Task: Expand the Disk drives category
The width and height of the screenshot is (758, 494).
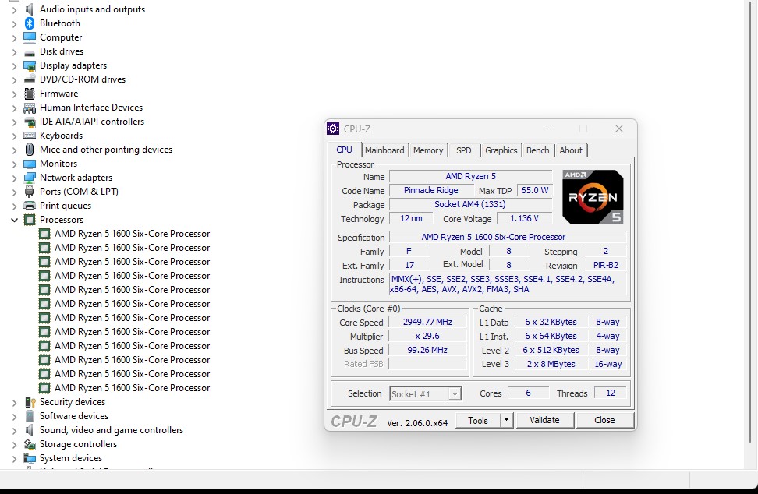Action: point(14,51)
